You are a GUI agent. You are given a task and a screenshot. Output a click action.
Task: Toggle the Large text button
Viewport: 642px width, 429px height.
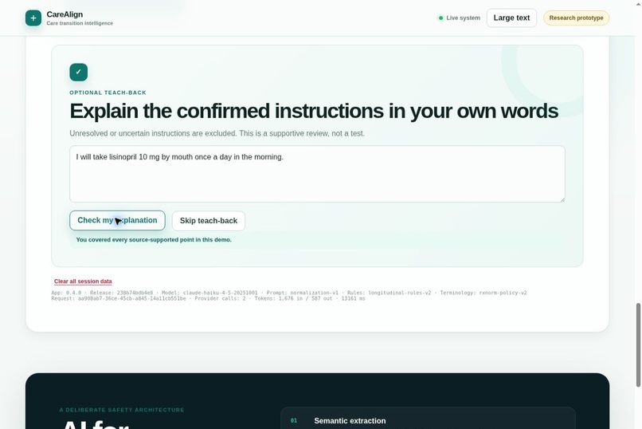[x=511, y=18]
